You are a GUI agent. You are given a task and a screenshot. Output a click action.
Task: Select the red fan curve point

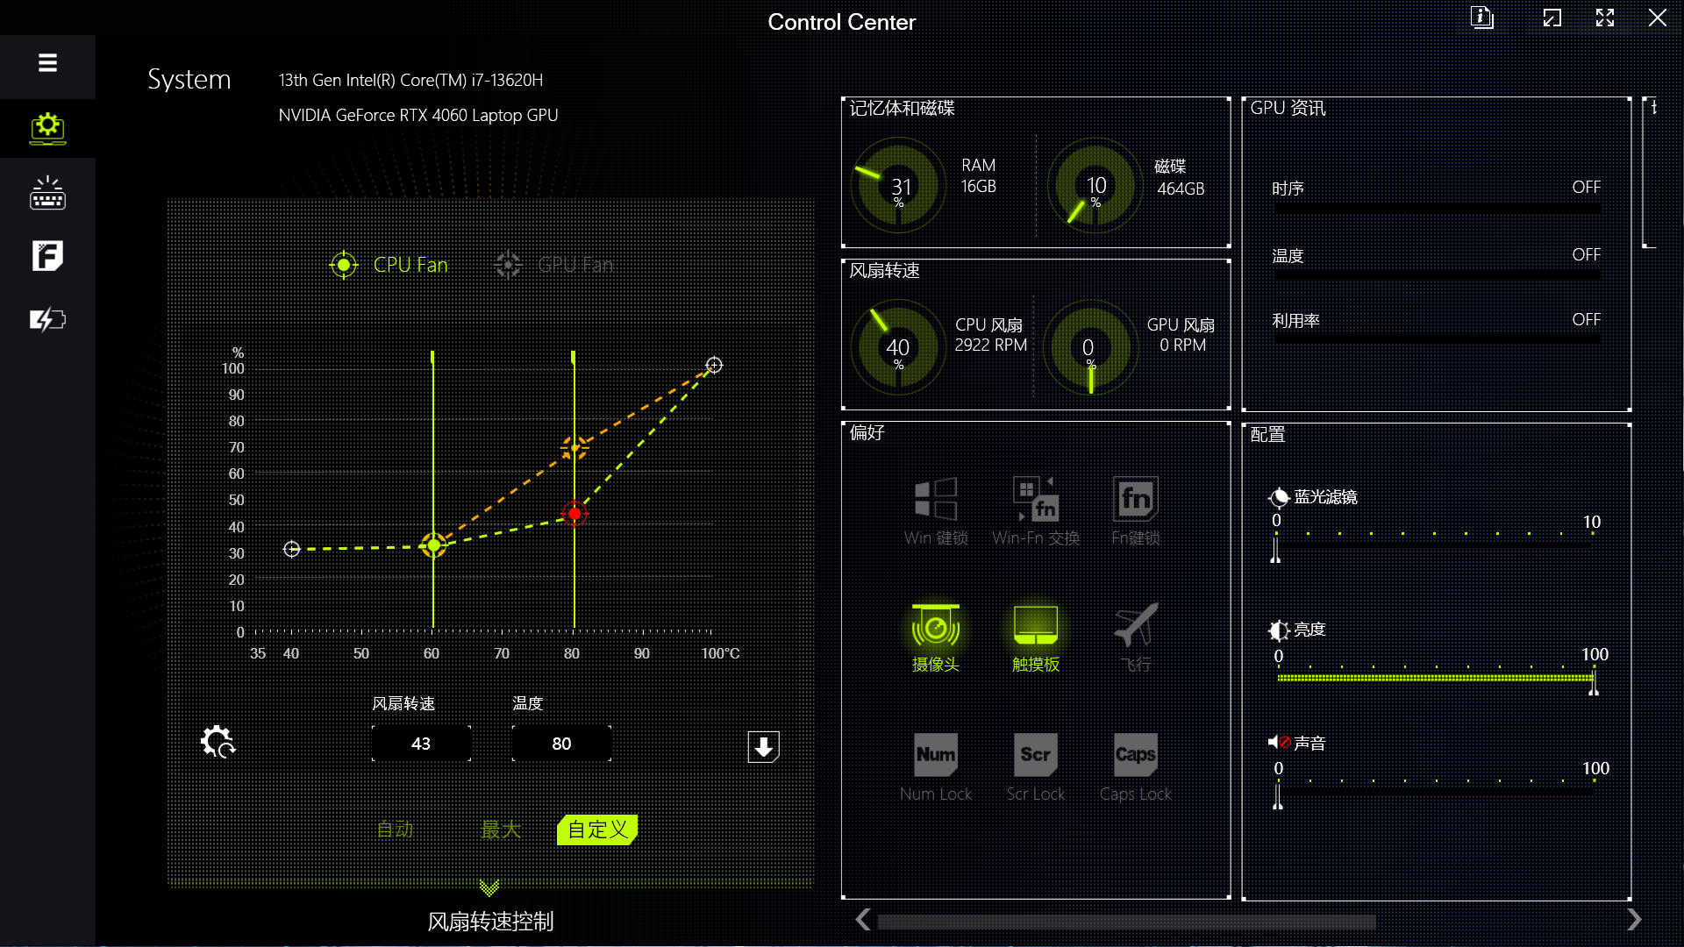[x=574, y=514]
